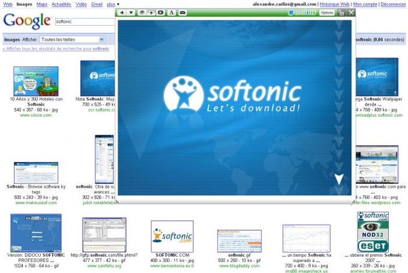This screenshot has height=273, width=408.
Task: Click the back arrow in Cooliris toolbar
Action: coord(122,13)
